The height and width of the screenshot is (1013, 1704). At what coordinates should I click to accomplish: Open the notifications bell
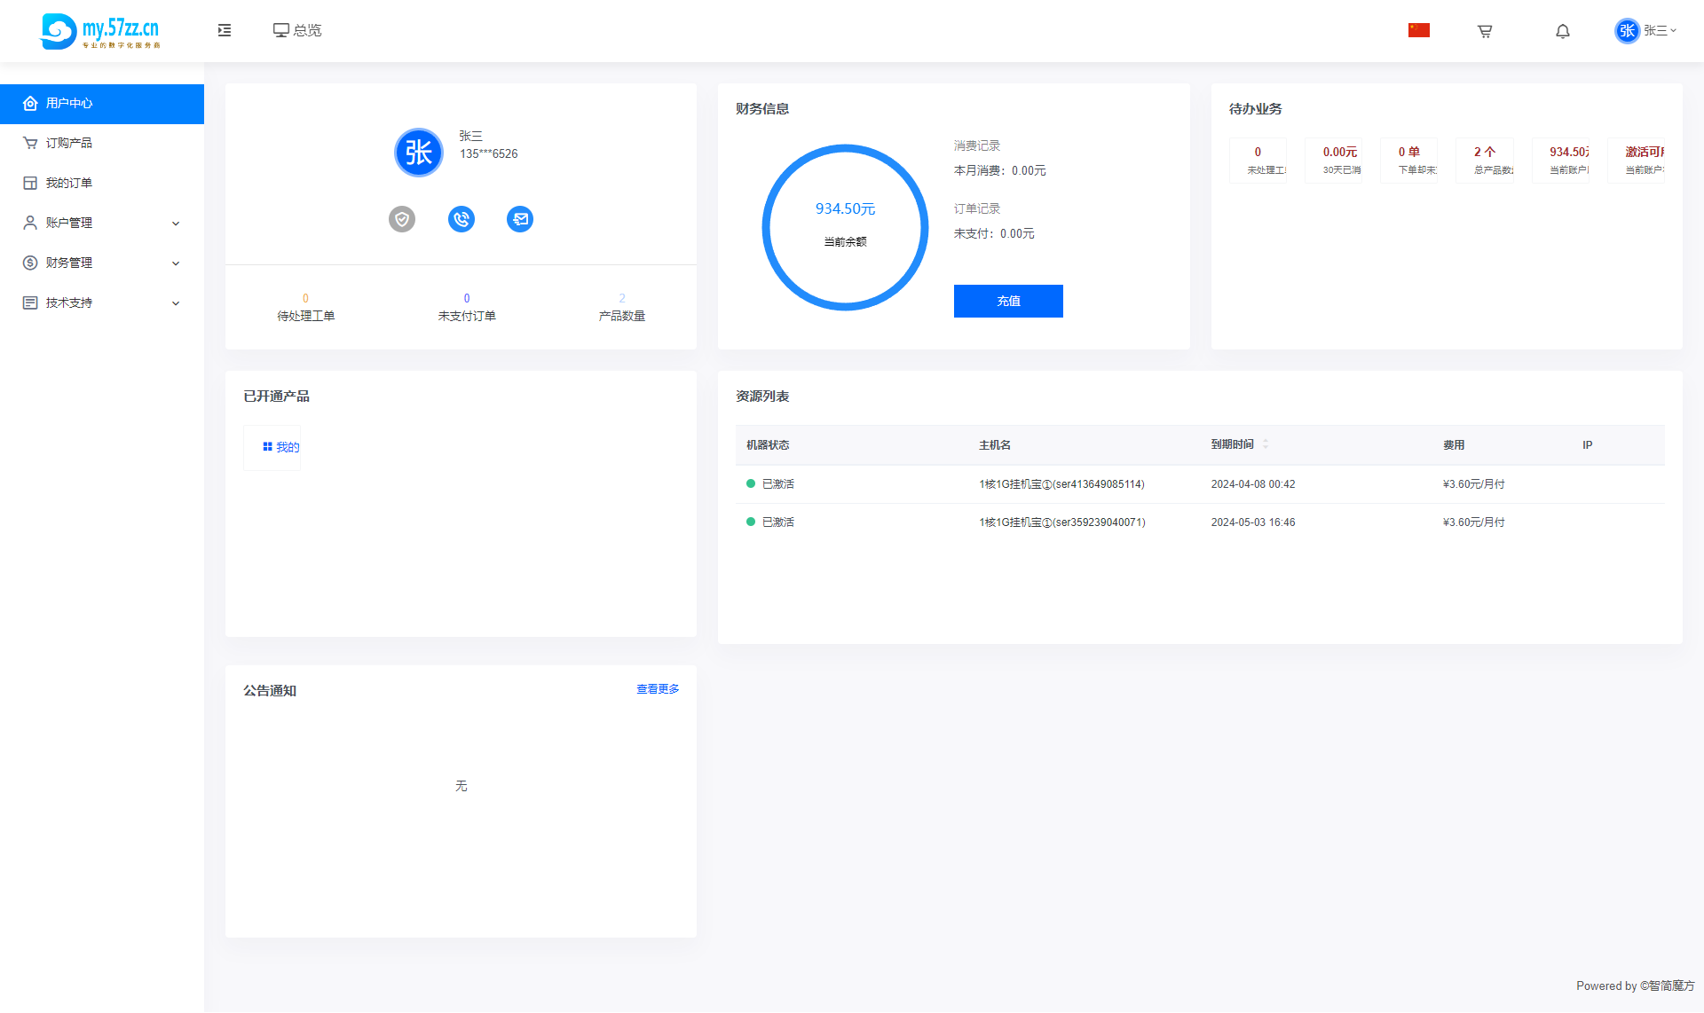tap(1563, 31)
